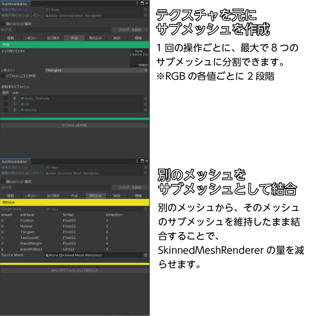Click the object picker for the Source Mesh slot

click(x=145, y=255)
